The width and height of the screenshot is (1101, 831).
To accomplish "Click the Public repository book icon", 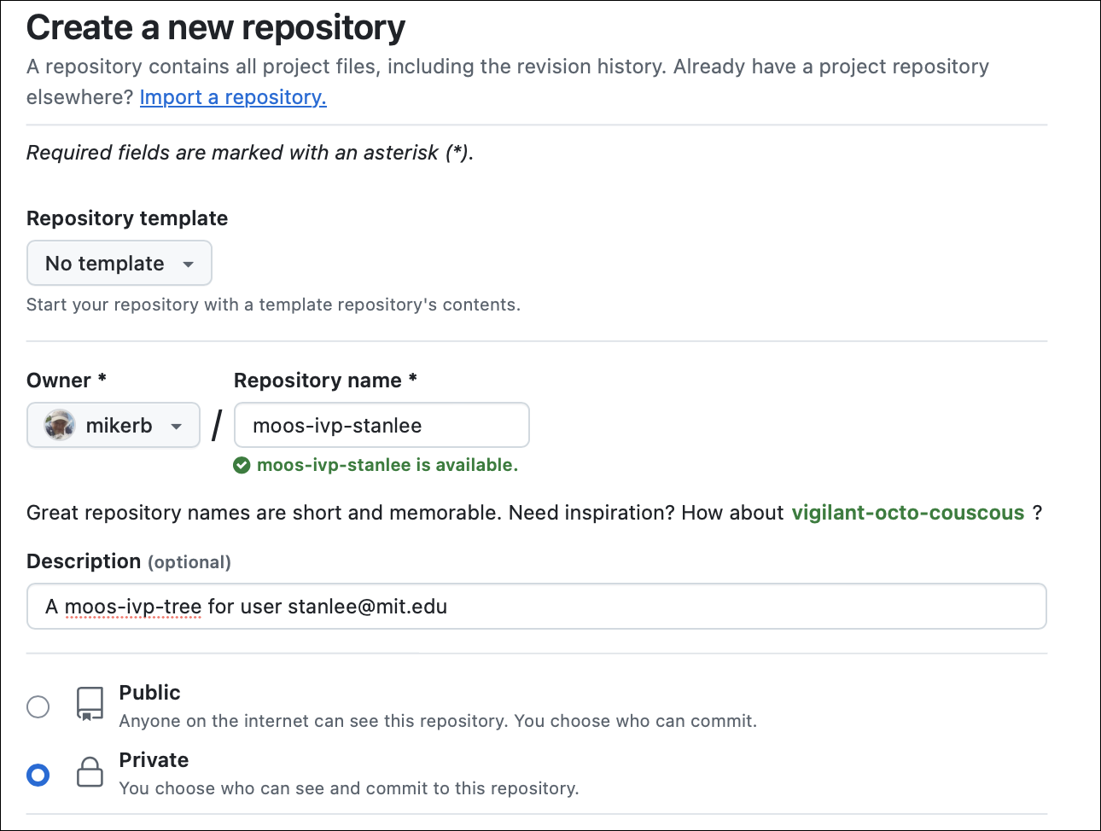I will (x=90, y=704).
